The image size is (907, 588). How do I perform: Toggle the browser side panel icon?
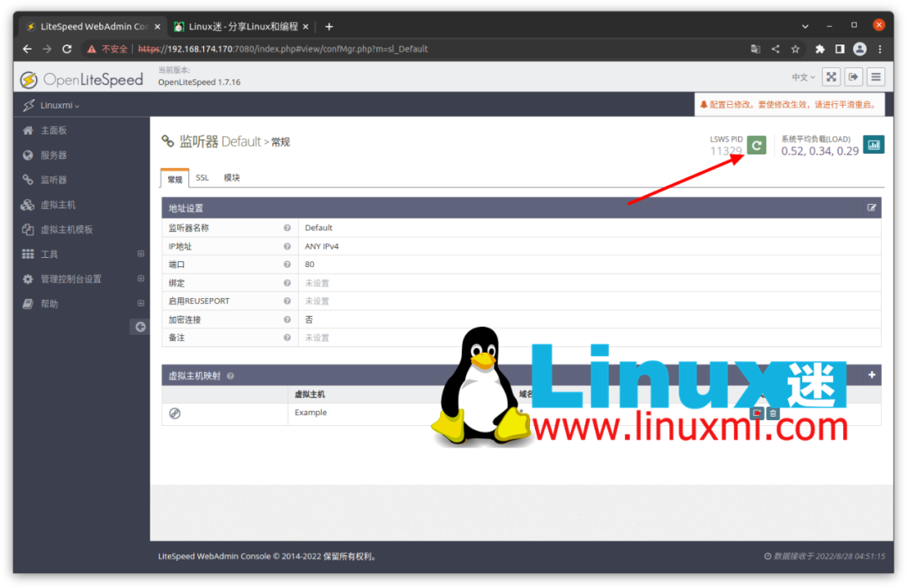click(x=839, y=50)
